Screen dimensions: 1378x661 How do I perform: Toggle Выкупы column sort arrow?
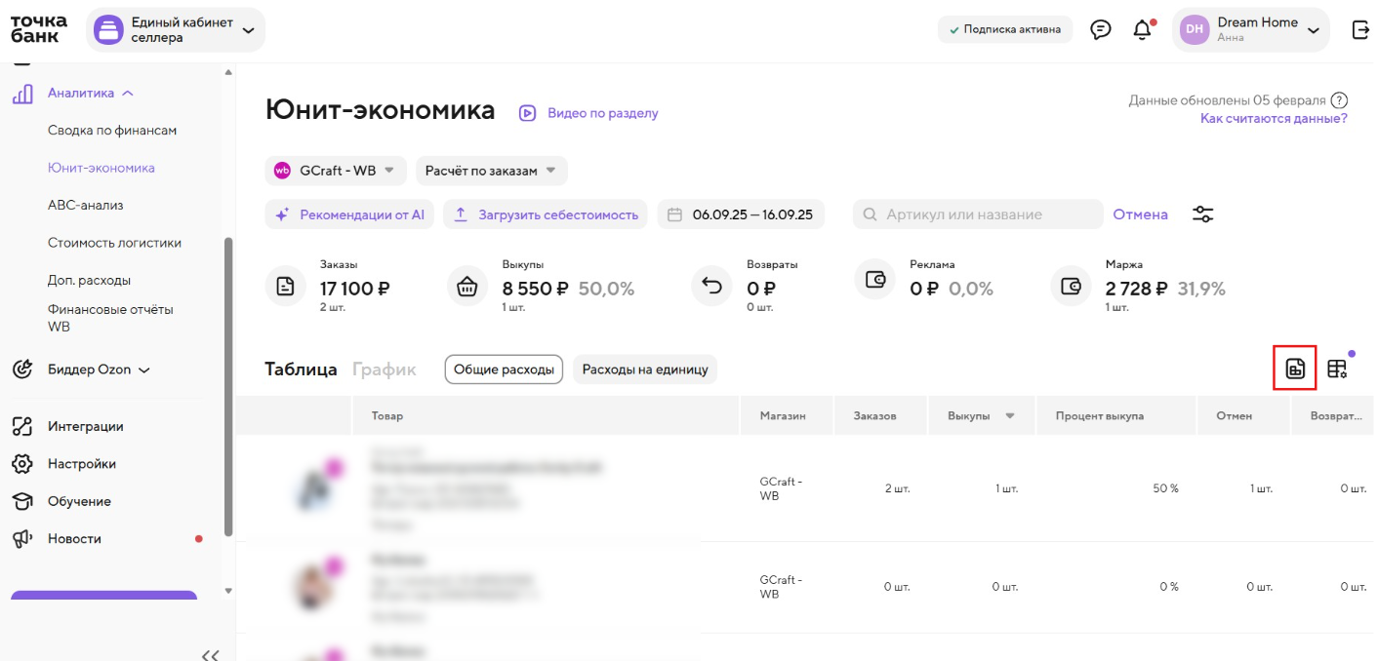[1010, 416]
